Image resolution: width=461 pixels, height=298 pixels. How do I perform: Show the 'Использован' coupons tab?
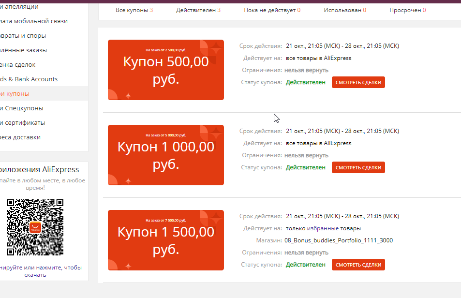[x=345, y=10]
